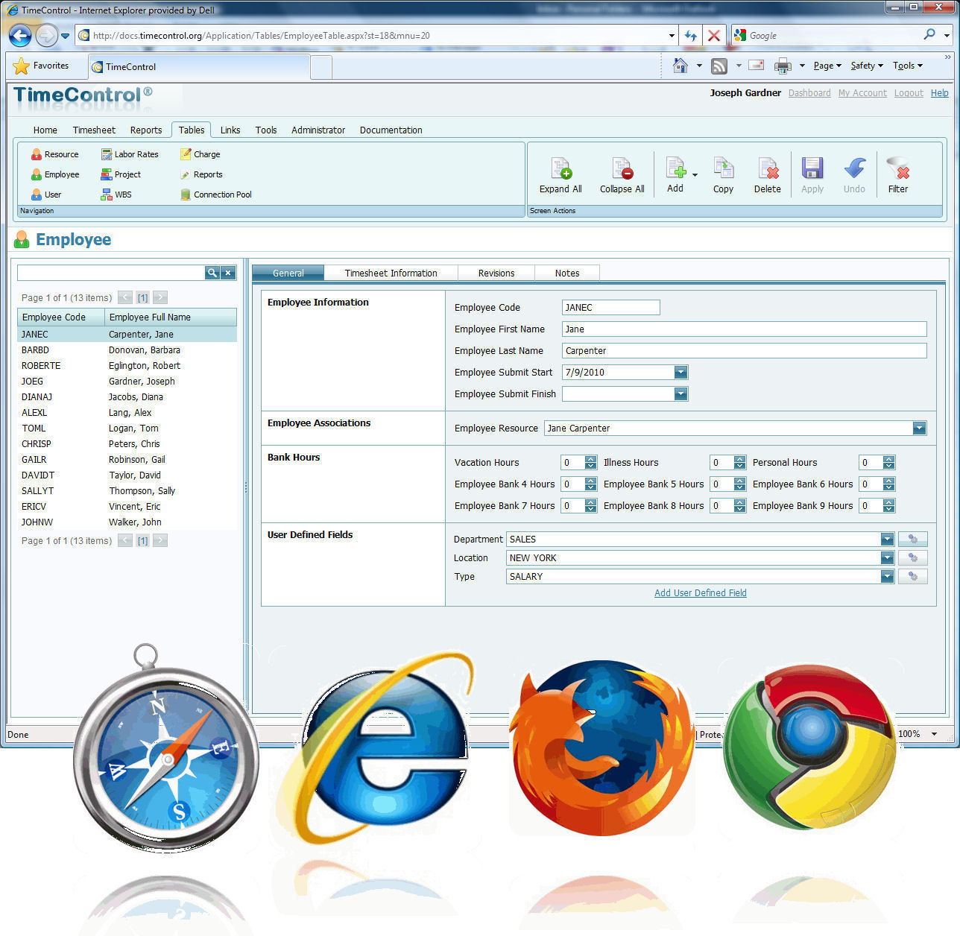Open the Dashboard link

(809, 93)
